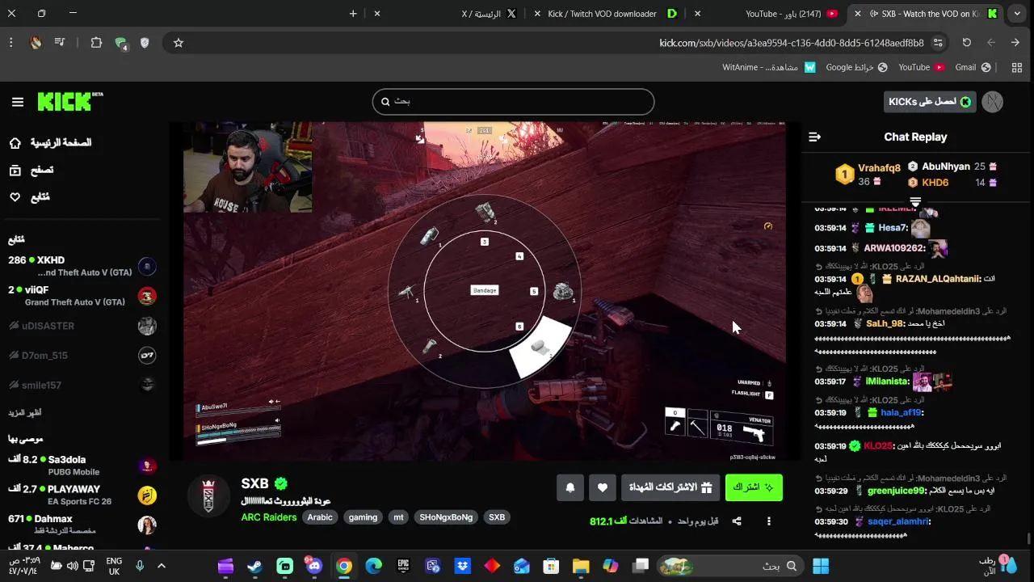
Task: Select the ARC Raiders category link
Action: pos(269,517)
